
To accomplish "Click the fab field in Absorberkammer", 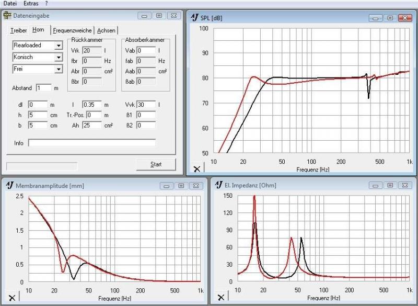I will coord(146,61).
